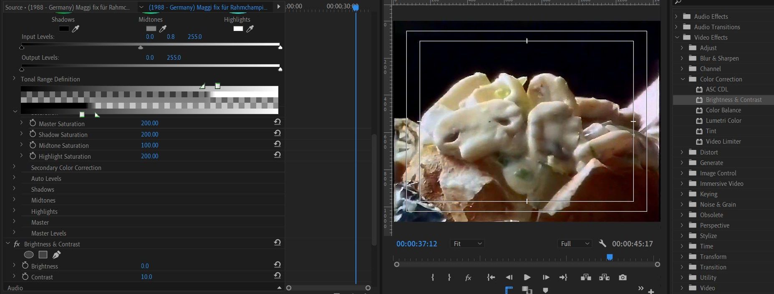Viewport: 774px width, 294px height.
Task: Click the Output Levels 255.0 value
Action: click(x=174, y=58)
